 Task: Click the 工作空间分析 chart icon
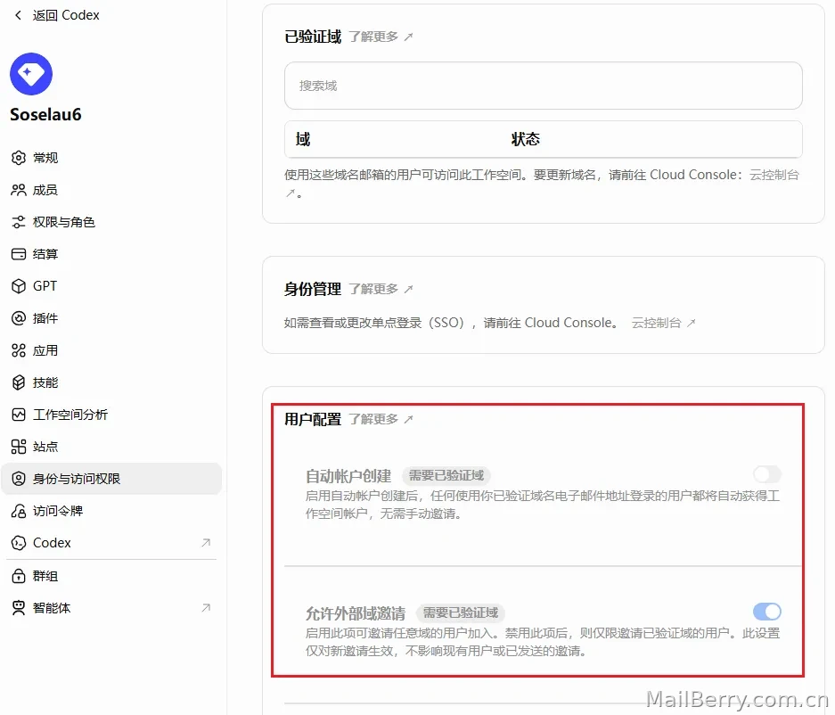coord(19,415)
